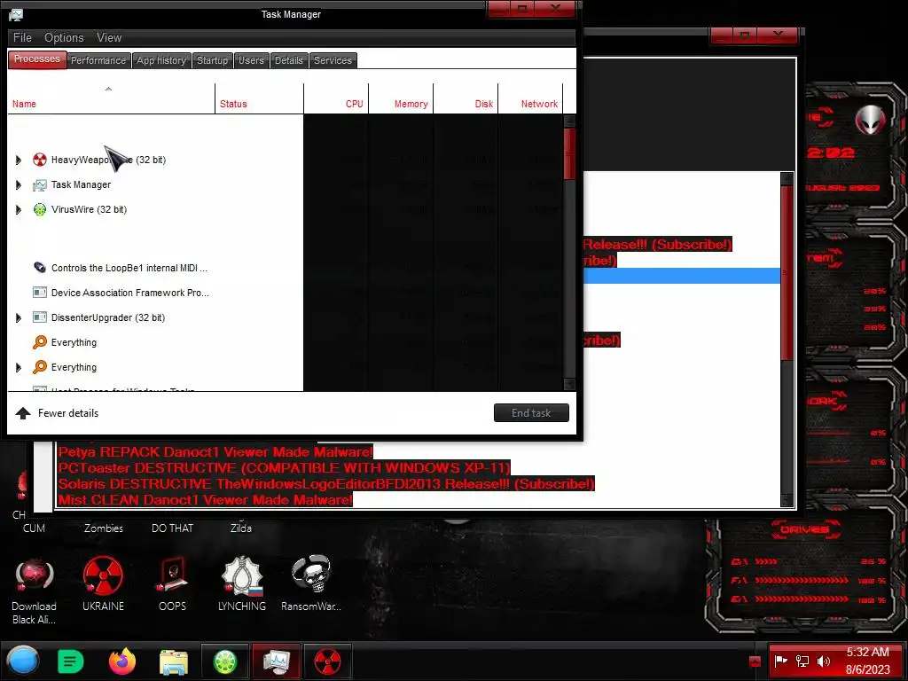
Task: Sort by the Disk column header
Action: pos(466,98)
